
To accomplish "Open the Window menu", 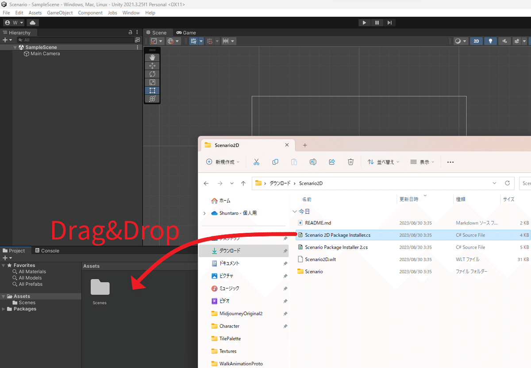I will tap(131, 13).
